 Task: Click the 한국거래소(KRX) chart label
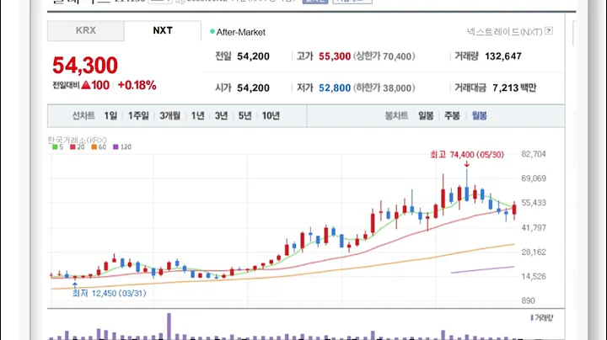77,140
